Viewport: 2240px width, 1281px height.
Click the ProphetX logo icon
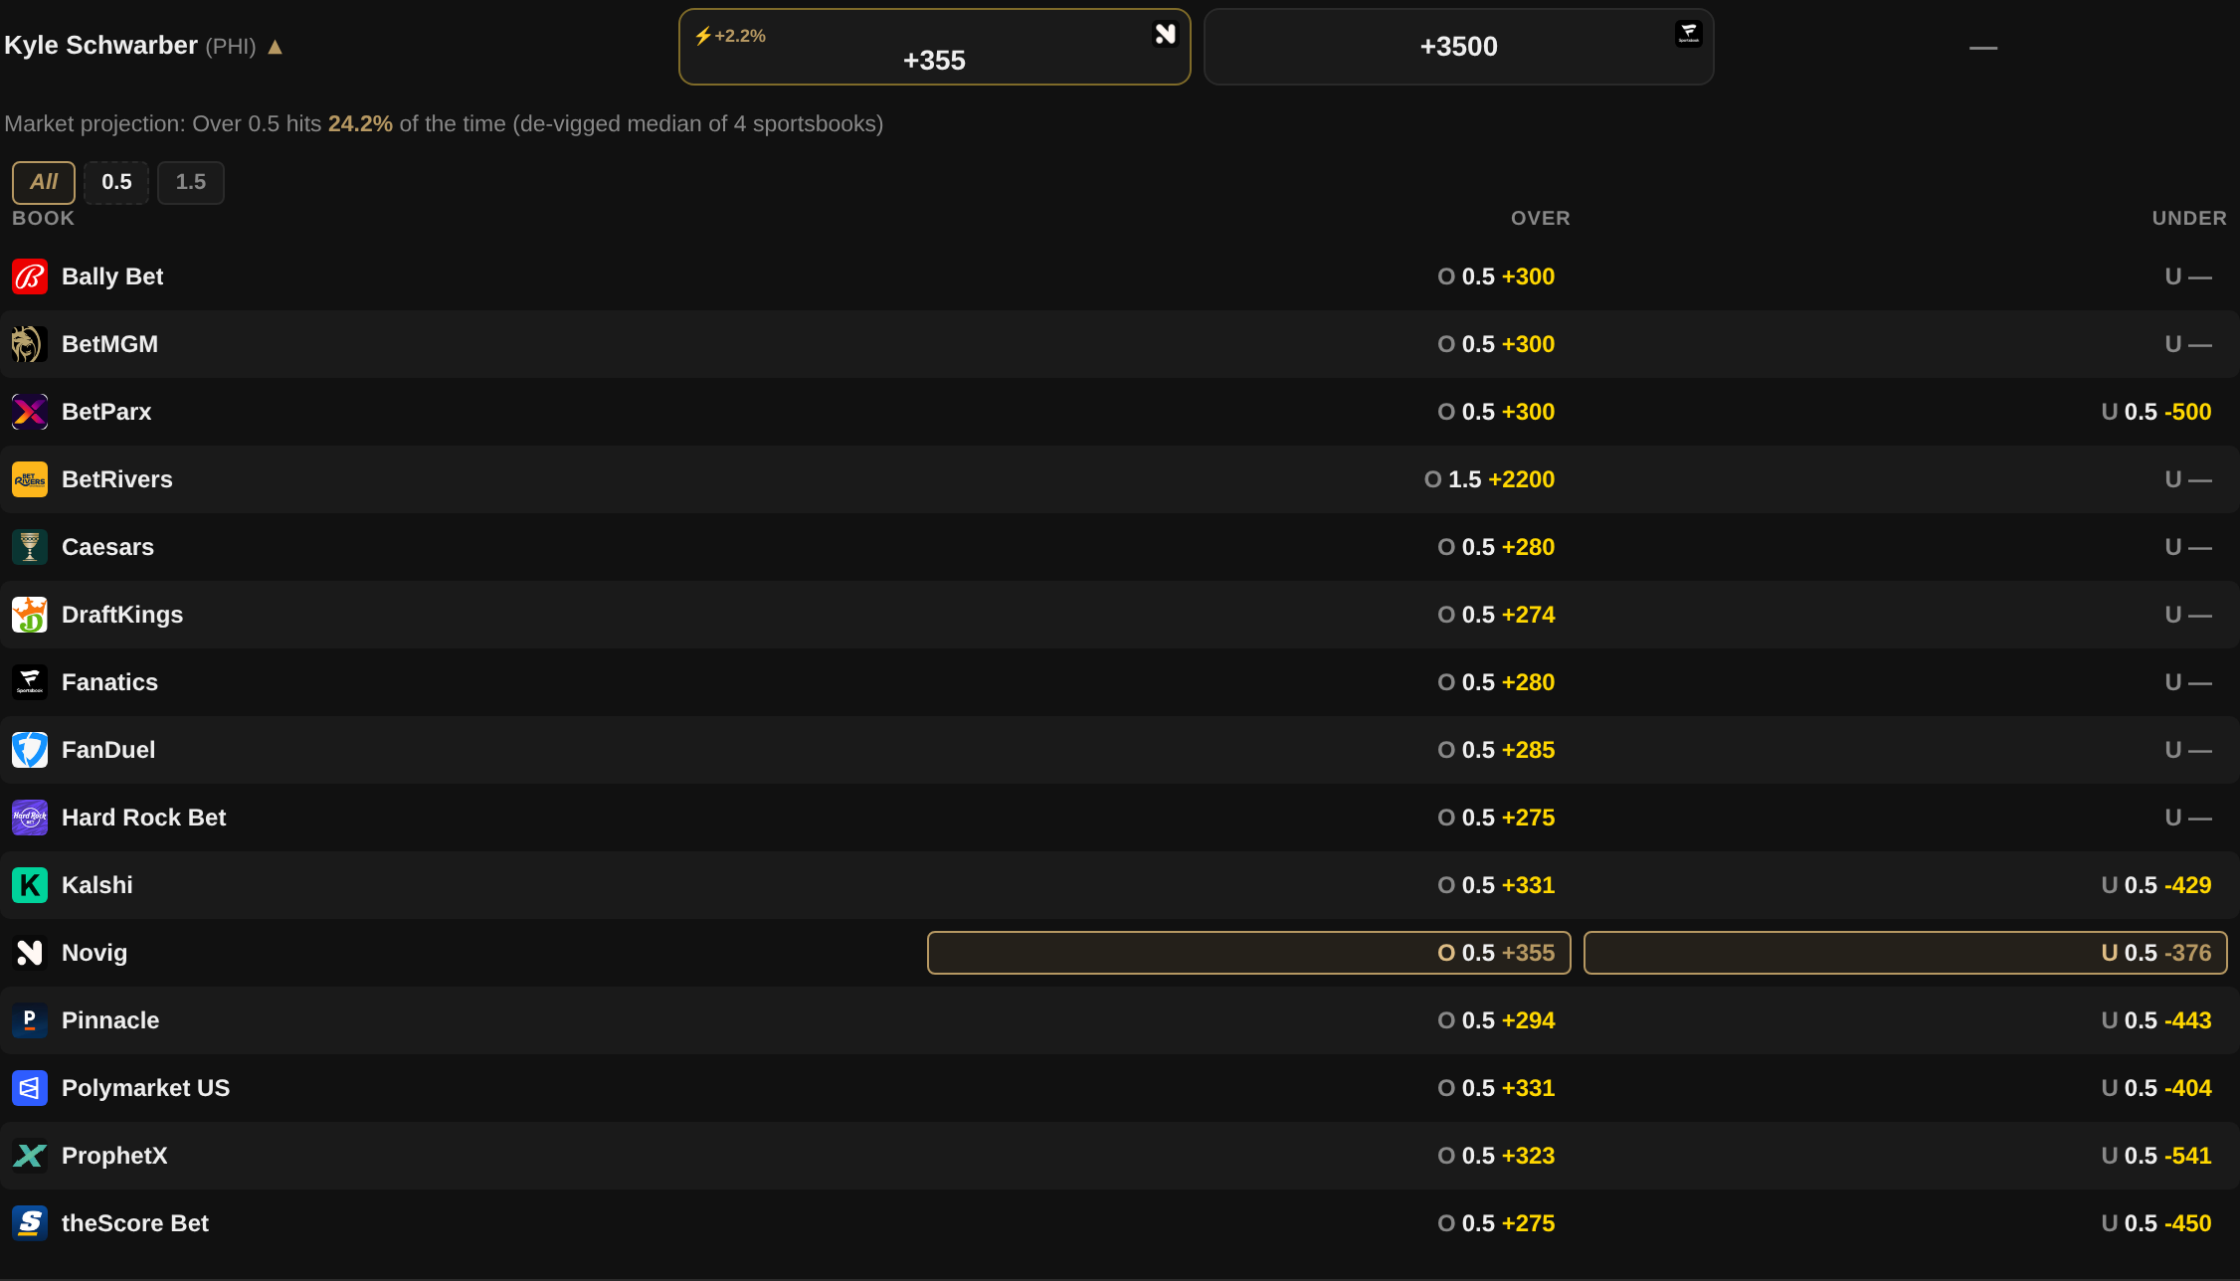pos(30,1156)
